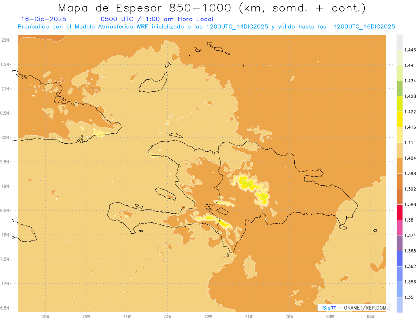Screen dimensions: 416x321
Task: Click the bright yellow swatch between 1.416 and 1.422
Action: point(400,119)
